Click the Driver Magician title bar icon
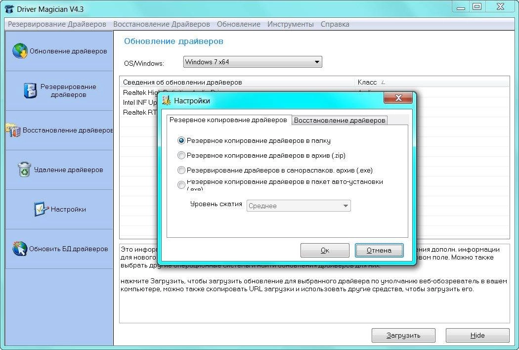Viewport: 519px width, 350px height. (x=9, y=9)
